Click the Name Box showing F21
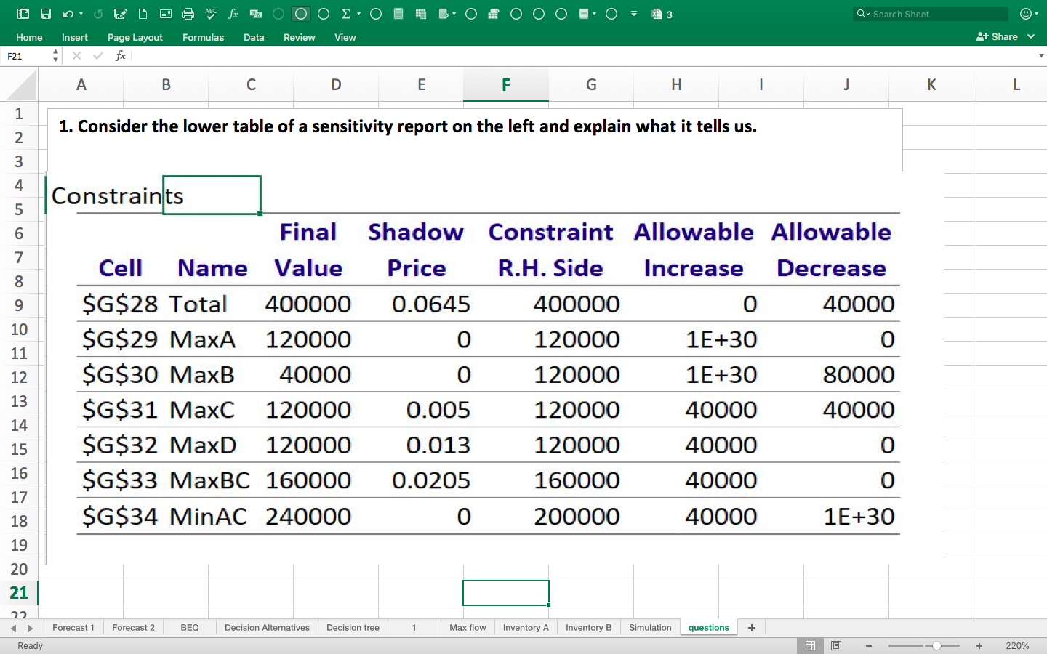Screen dimensions: 1047x654 tap(28, 56)
